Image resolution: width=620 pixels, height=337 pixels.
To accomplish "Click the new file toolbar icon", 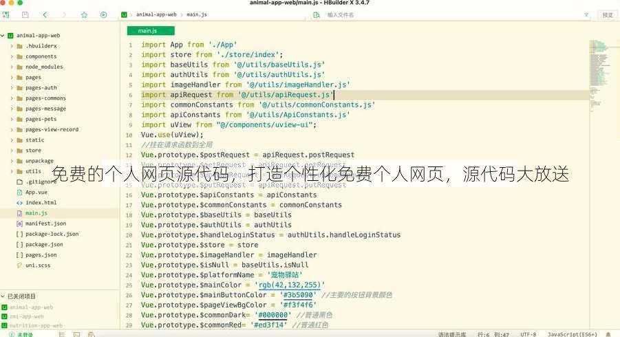I will 6,14.
